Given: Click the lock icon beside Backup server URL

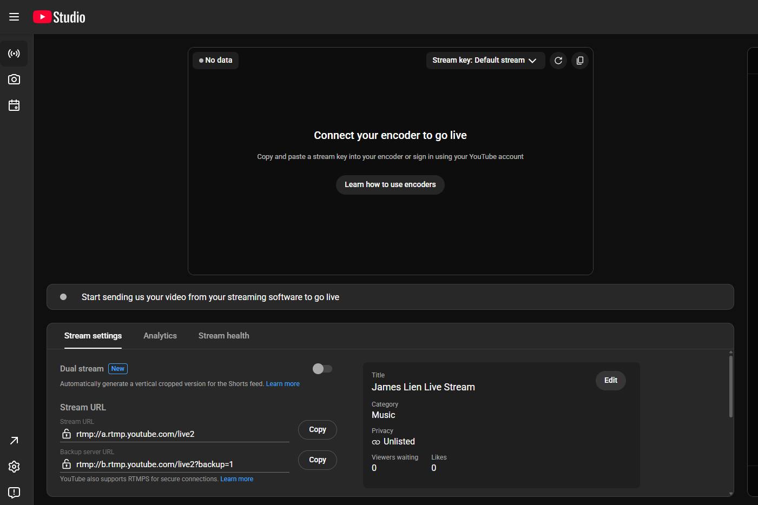Looking at the screenshot, I should click(x=66, y=464).
